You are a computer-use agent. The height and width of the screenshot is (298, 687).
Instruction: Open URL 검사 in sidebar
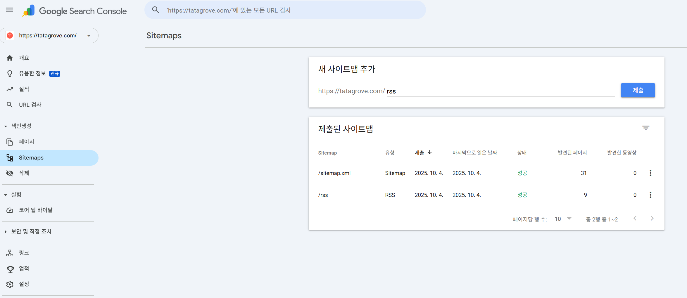coord(30,105)
